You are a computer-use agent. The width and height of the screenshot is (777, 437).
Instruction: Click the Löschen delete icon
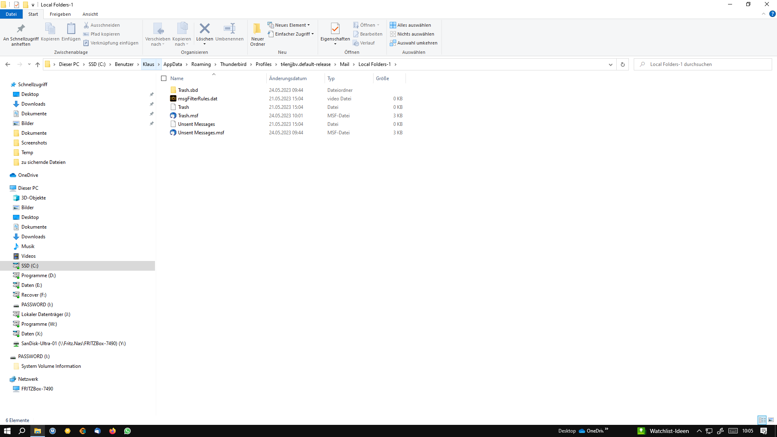pos(204,29)
